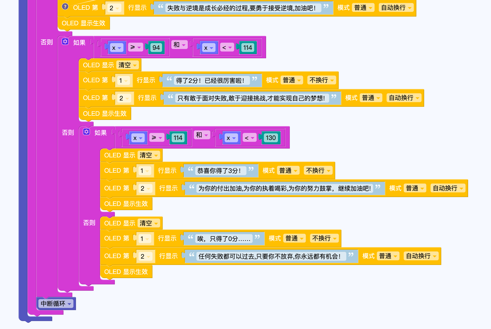The width and height of the screenshot is (491, 329).
Task: Edit the number value 130
Action: [x=271, y=138]
